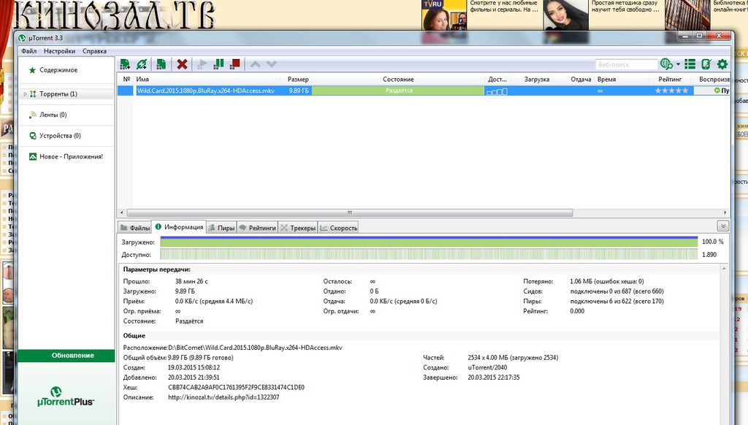Select the Wild.Card.2015.1080p torrent row name
The image size is (748, 425).
(205, 91)
